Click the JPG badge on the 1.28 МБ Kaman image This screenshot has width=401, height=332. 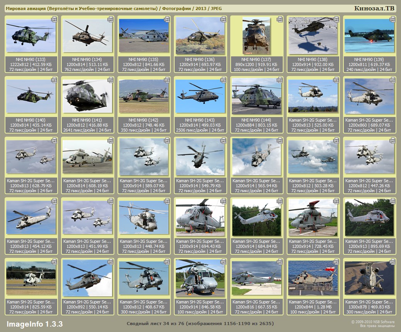[x=336, y=262]
